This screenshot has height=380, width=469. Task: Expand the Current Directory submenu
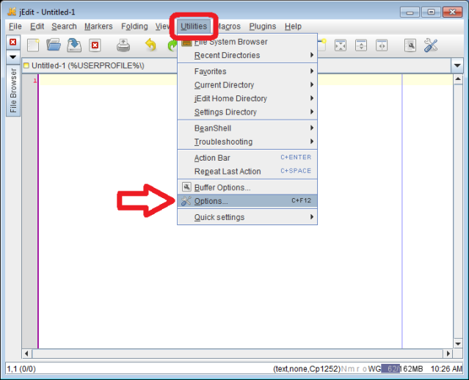click(247, 85)
